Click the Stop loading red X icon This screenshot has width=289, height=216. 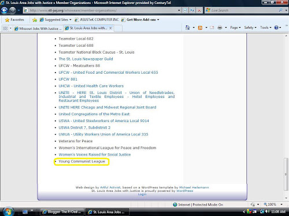(x=199, y=10)
